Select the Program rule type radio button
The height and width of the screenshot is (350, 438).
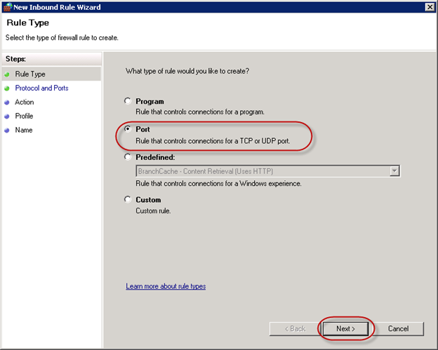click(128, 101)
